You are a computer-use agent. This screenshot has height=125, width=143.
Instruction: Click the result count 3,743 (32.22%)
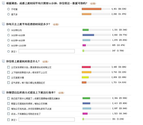tap(119, 72)
